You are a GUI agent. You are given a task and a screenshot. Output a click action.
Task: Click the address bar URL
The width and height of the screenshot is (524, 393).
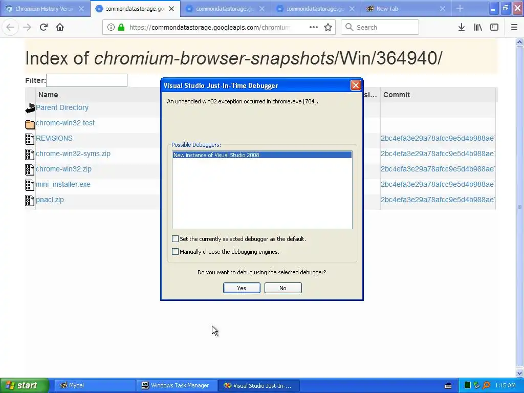pyautogui.click(x=210, y=27)
